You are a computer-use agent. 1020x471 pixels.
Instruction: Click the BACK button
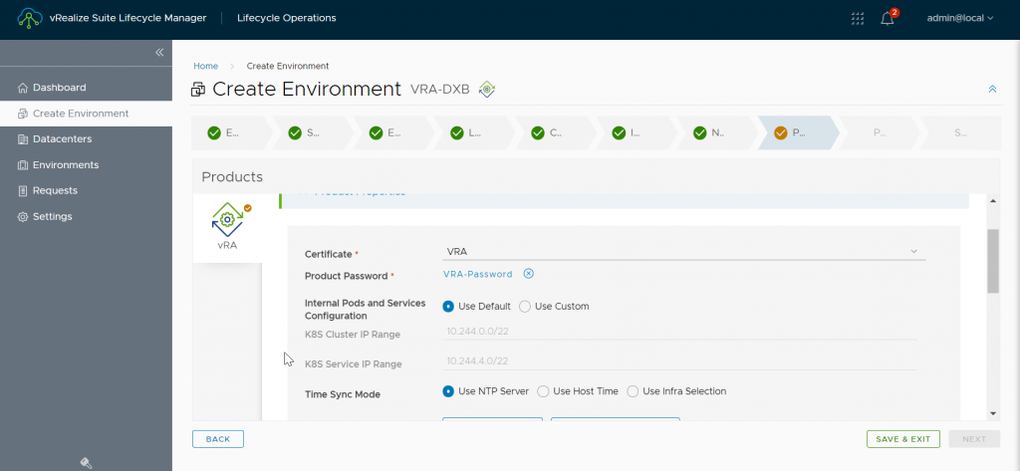218,439
